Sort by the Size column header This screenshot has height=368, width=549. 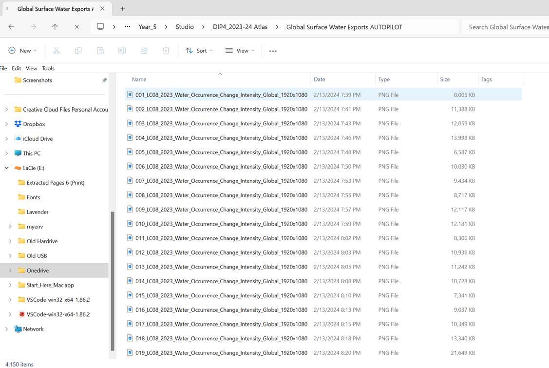[x=445, y=79]
